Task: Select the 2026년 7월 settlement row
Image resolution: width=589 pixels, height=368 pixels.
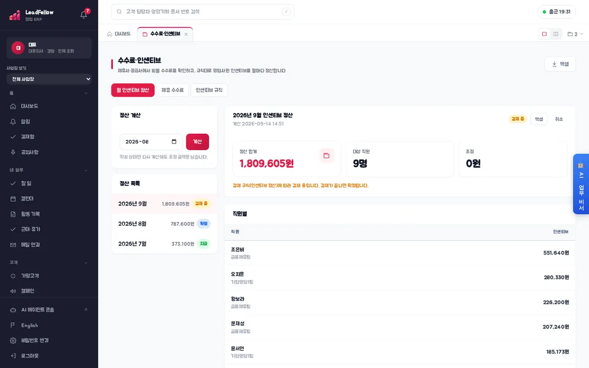Action: tap(164, 243)
